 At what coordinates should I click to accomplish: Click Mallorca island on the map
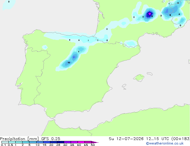click(x=139, y=78)
